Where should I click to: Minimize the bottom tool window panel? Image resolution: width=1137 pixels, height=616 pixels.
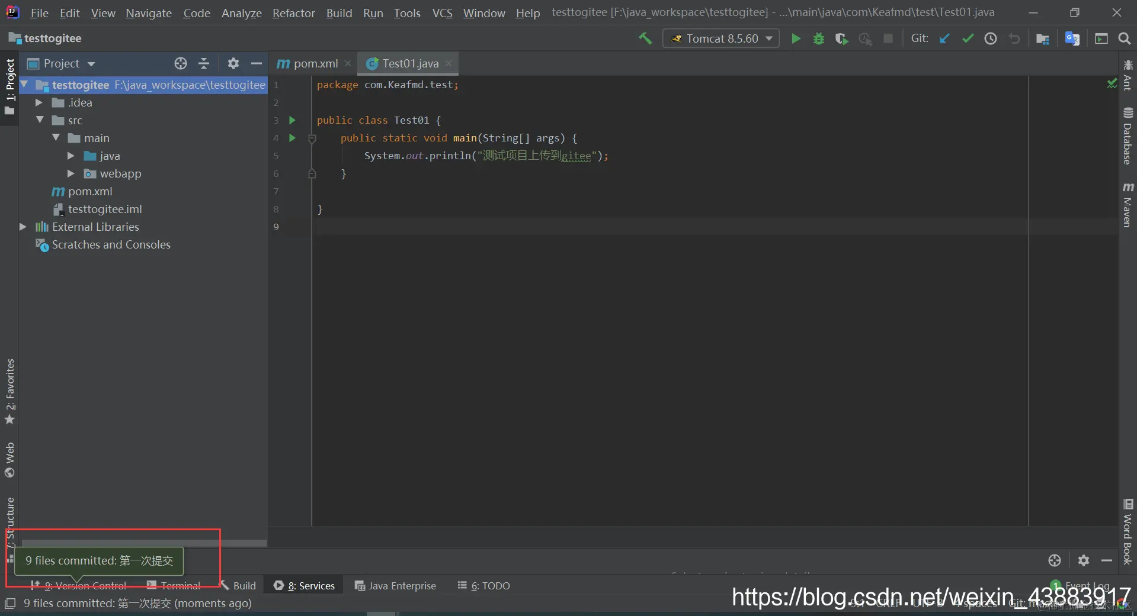click(1107, 560)
